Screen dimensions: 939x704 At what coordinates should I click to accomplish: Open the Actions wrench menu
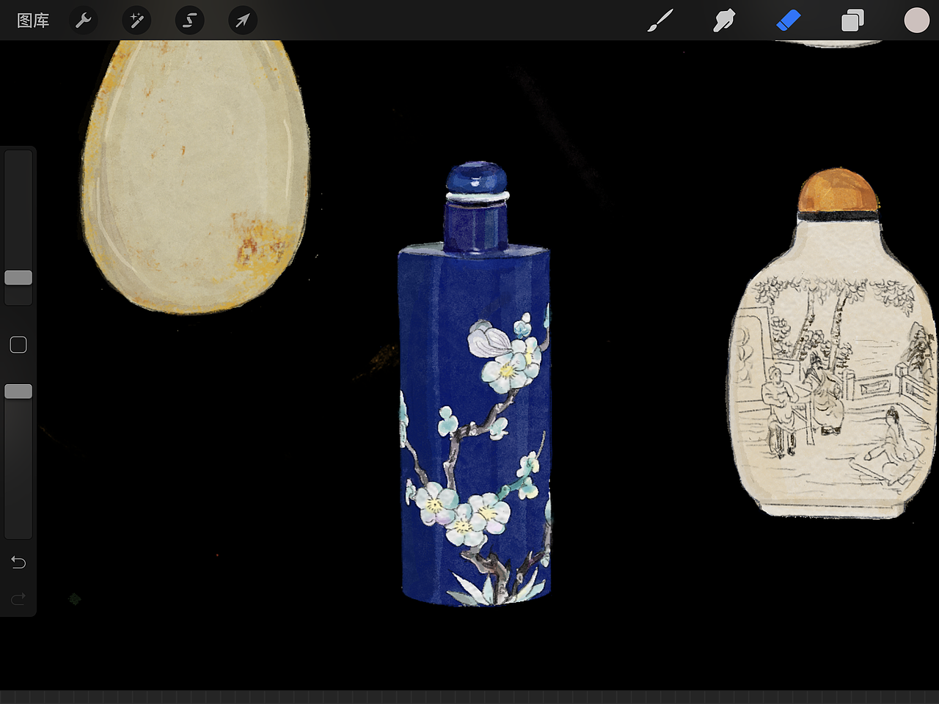tap(84, 21)
